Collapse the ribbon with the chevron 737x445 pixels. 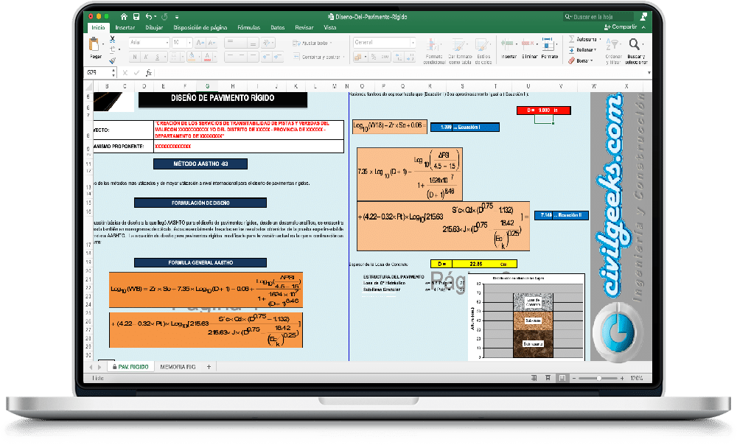click(643, 27)
